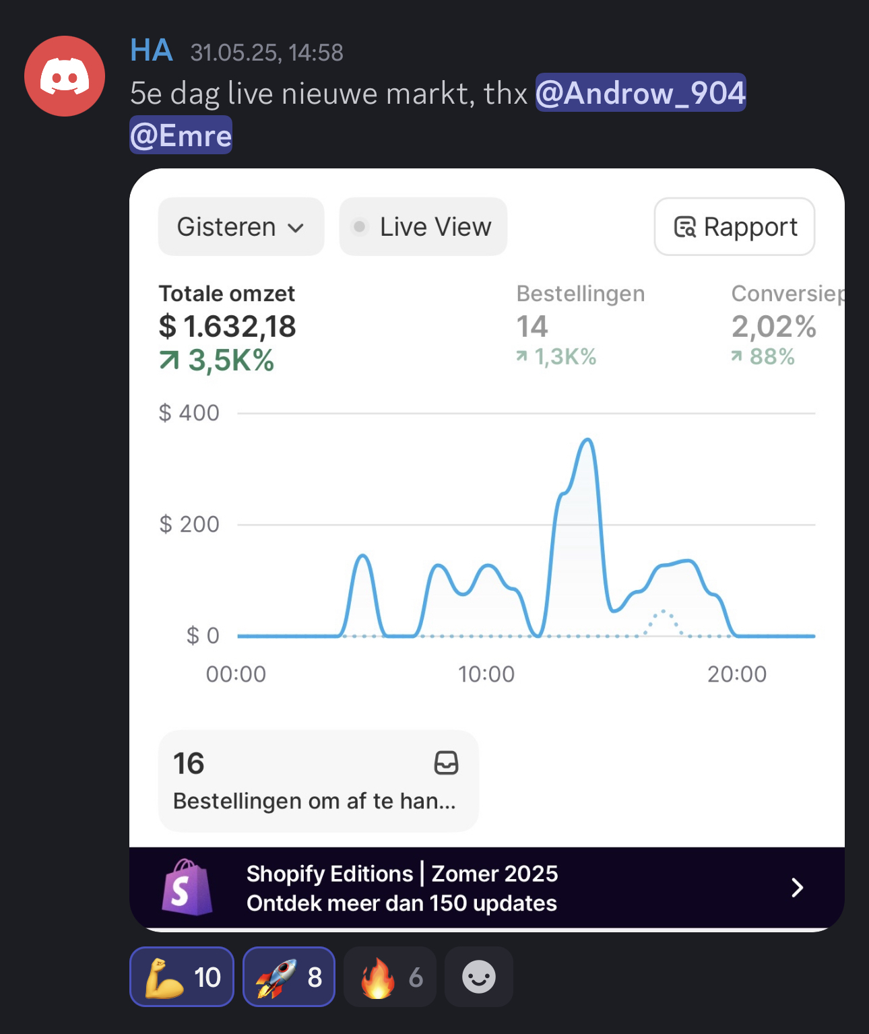Expand the Shopify Editions banner chevron
This screenshot has height=1034, width=869.
[x=797, y=887]
